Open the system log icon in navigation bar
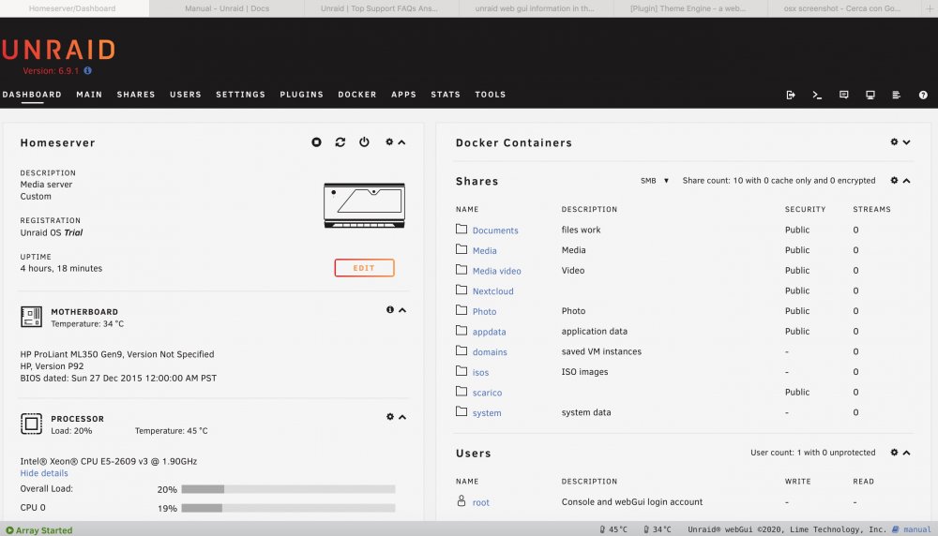938x536 pixels. tap(896, 95)
